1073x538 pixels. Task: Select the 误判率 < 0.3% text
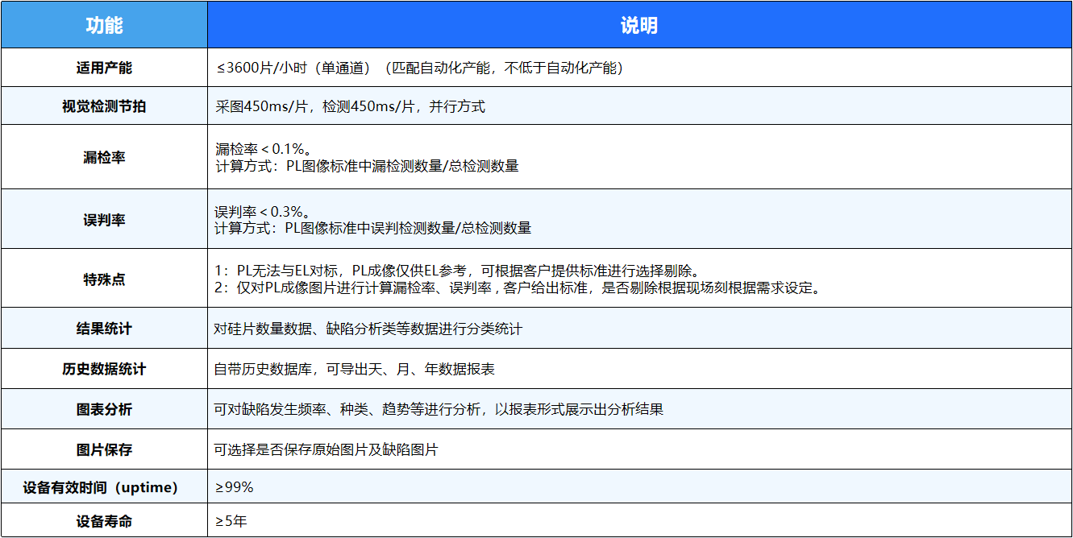(258, 212)
